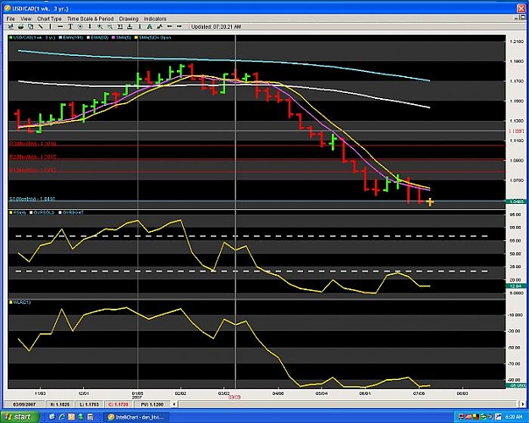Click the H: 1.1825 status field
Image resolution: width=529 pixels, height=423 pixels.
[60, 404]
